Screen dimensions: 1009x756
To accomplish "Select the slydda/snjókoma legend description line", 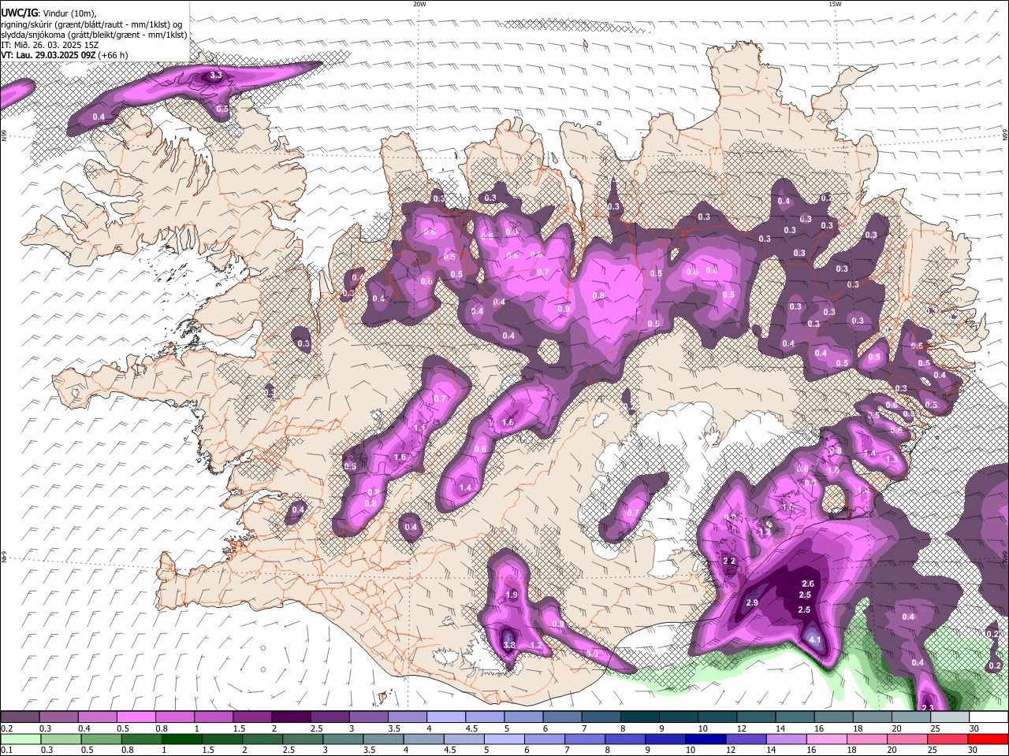I will coord(95,35).
